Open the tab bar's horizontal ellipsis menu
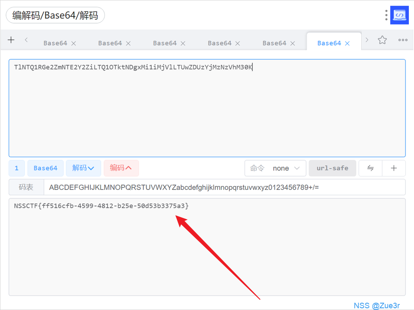 pos(403,40)
